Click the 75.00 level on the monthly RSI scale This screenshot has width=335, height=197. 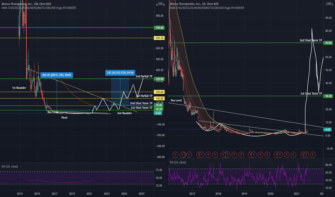(159, 170)
